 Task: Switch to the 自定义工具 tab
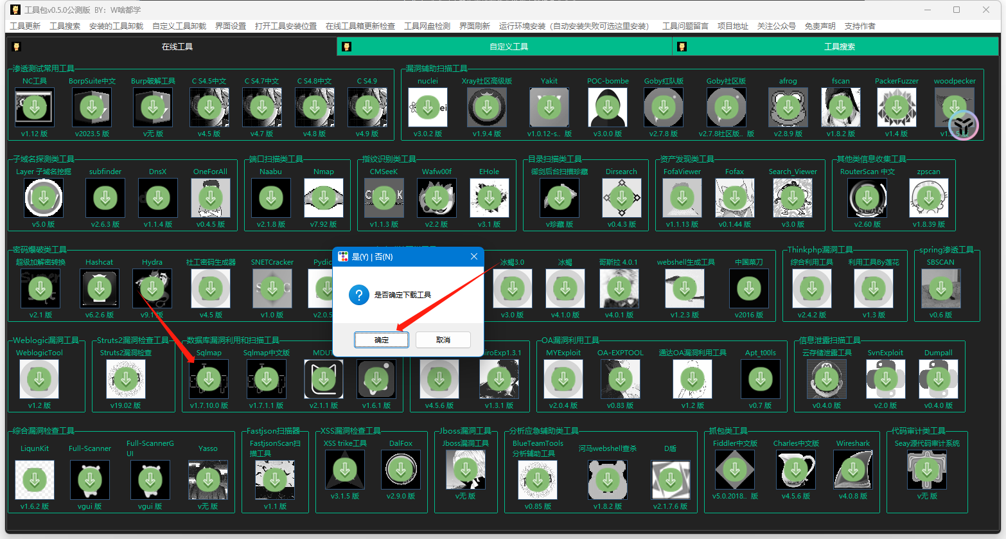pos(505,46)
